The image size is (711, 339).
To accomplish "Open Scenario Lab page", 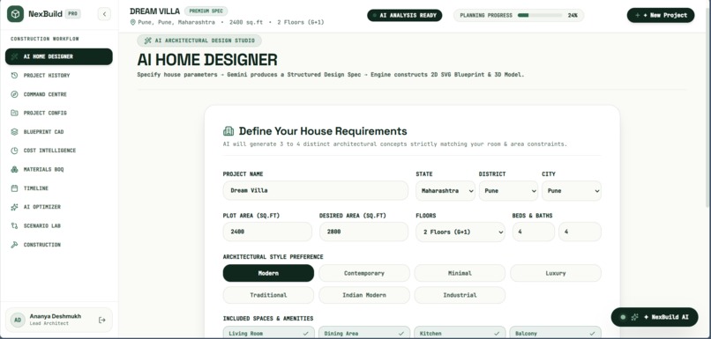I will coord(59,225).
